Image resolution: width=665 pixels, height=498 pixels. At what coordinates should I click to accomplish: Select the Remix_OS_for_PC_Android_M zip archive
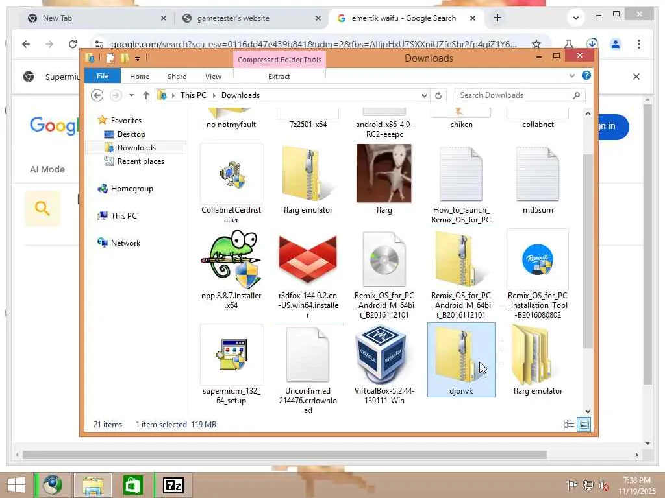pyautogui.click(x=461, y=259)
